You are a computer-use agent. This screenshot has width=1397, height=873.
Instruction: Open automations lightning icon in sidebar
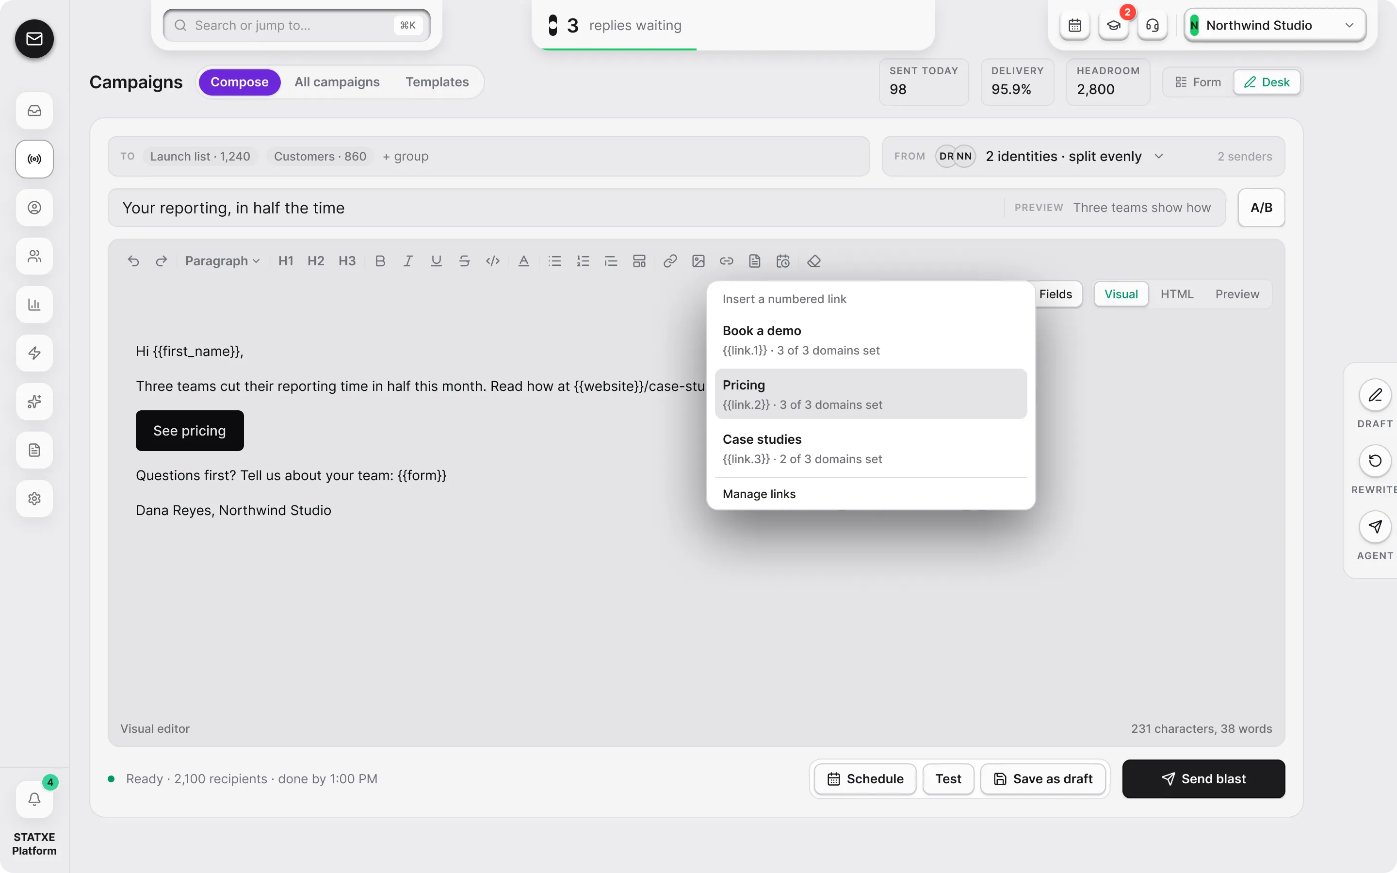click(34, 353)
